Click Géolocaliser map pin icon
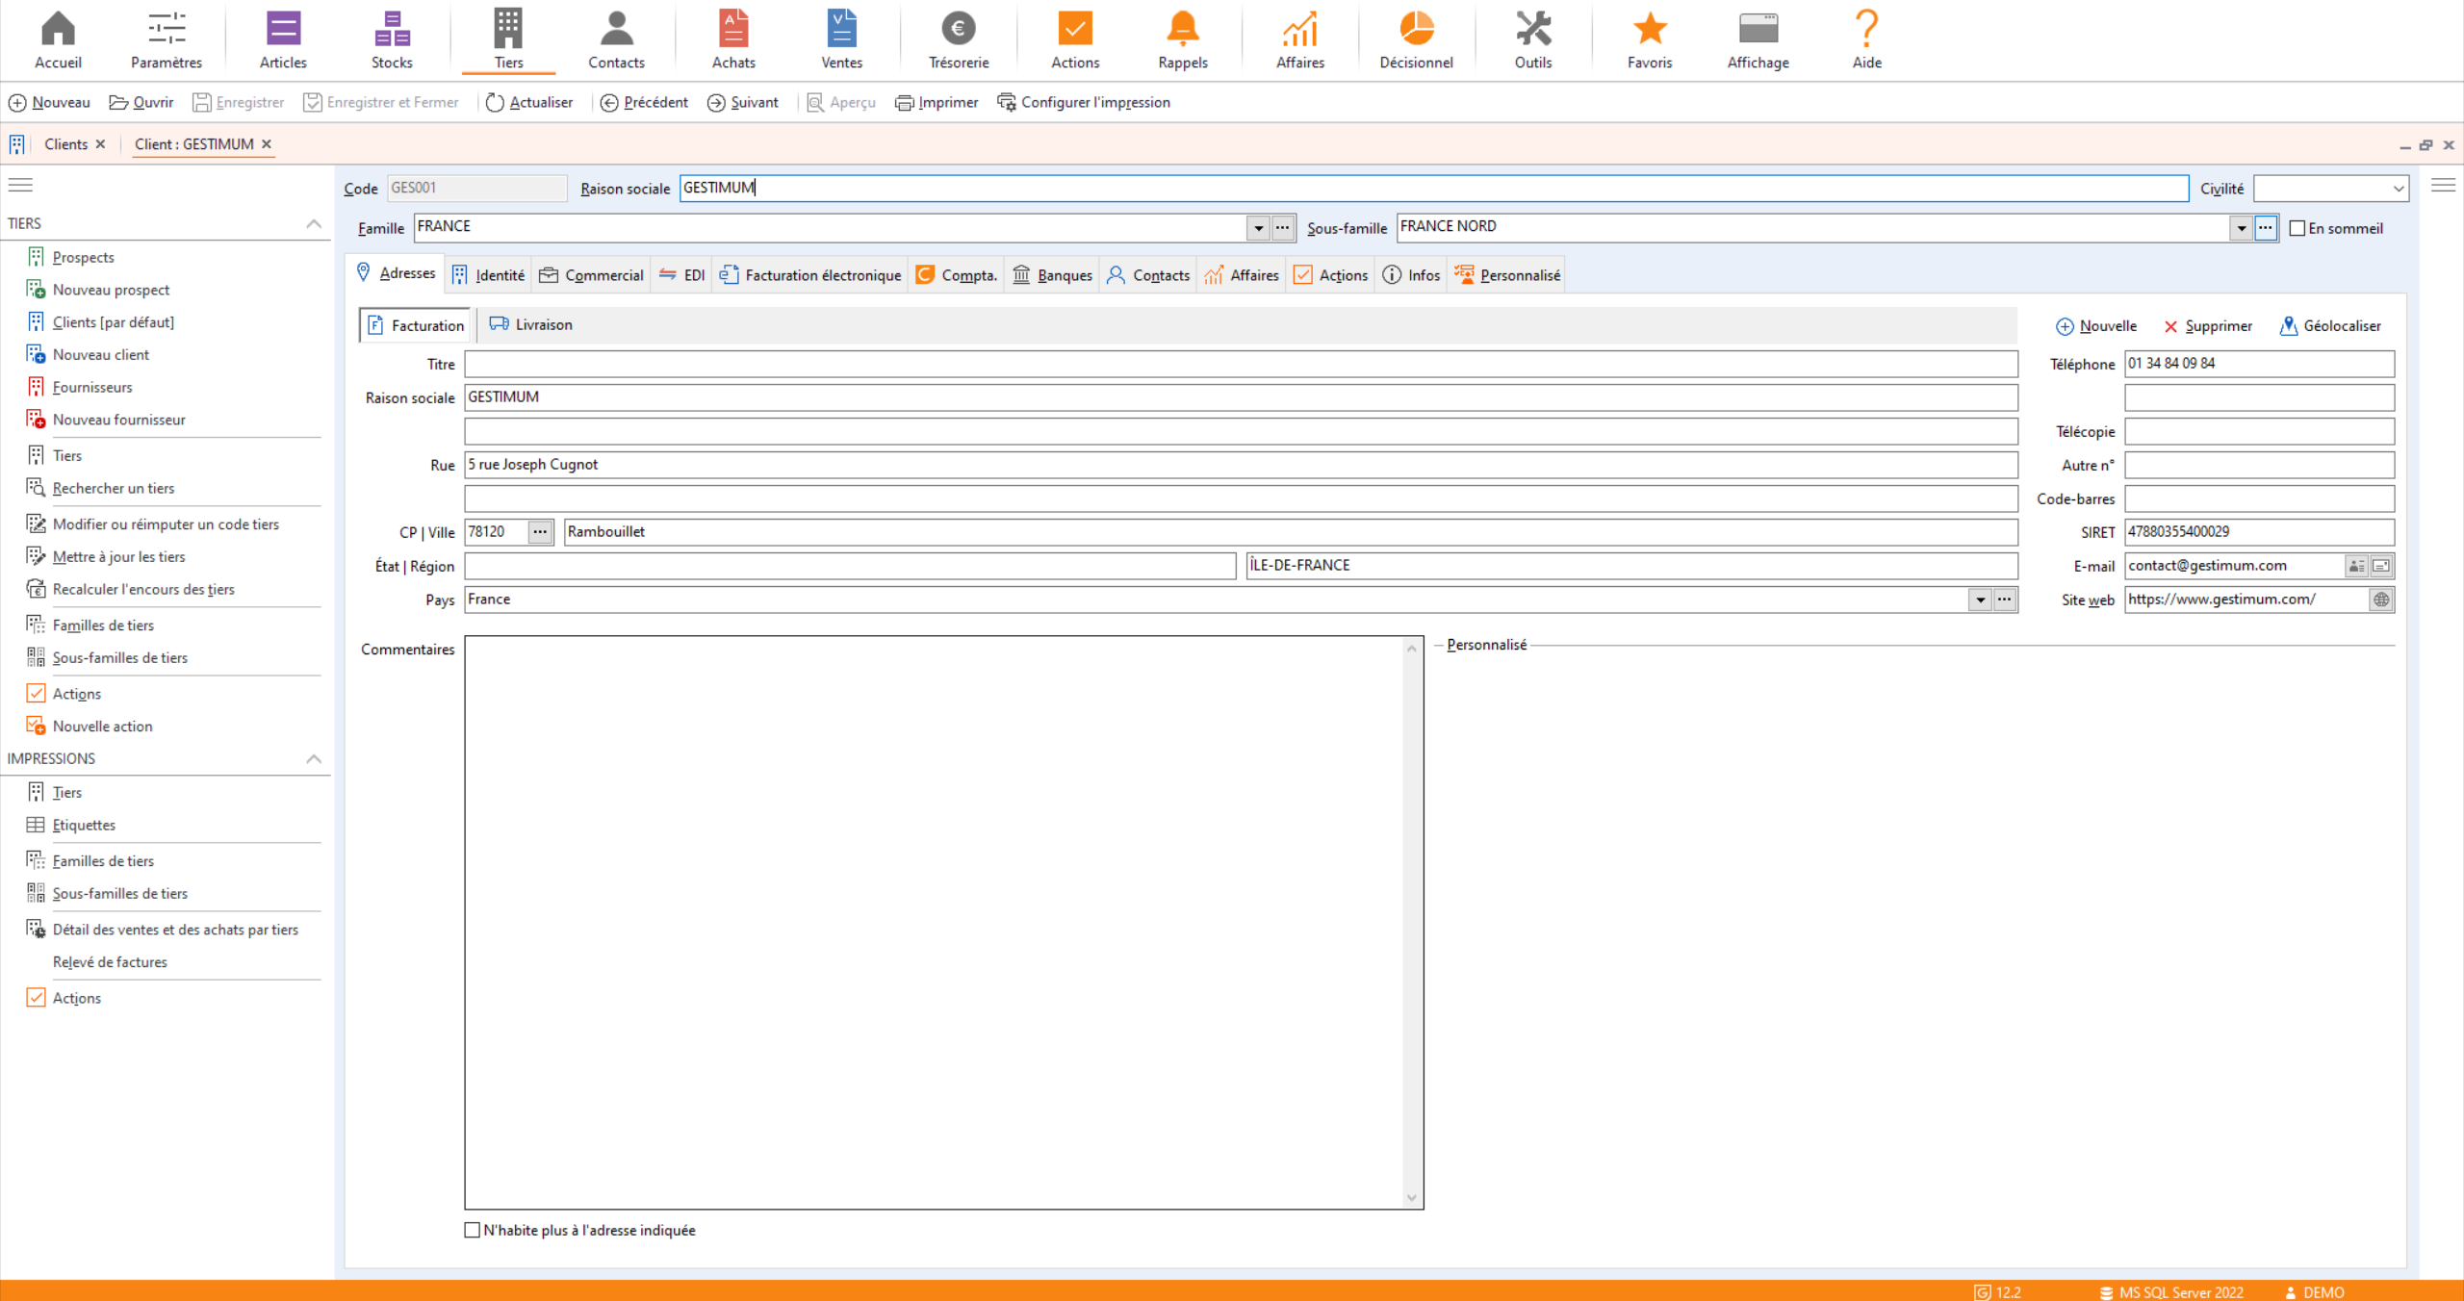 (2288, 326)
